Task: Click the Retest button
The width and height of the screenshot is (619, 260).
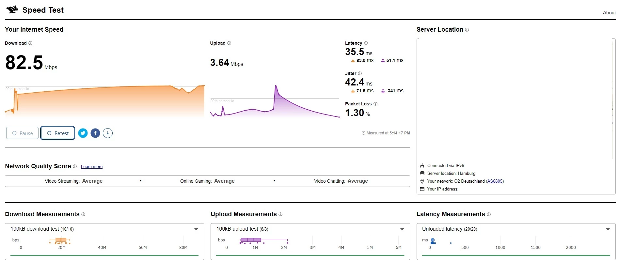Action: pyautogui.click(x=58, y=133)
